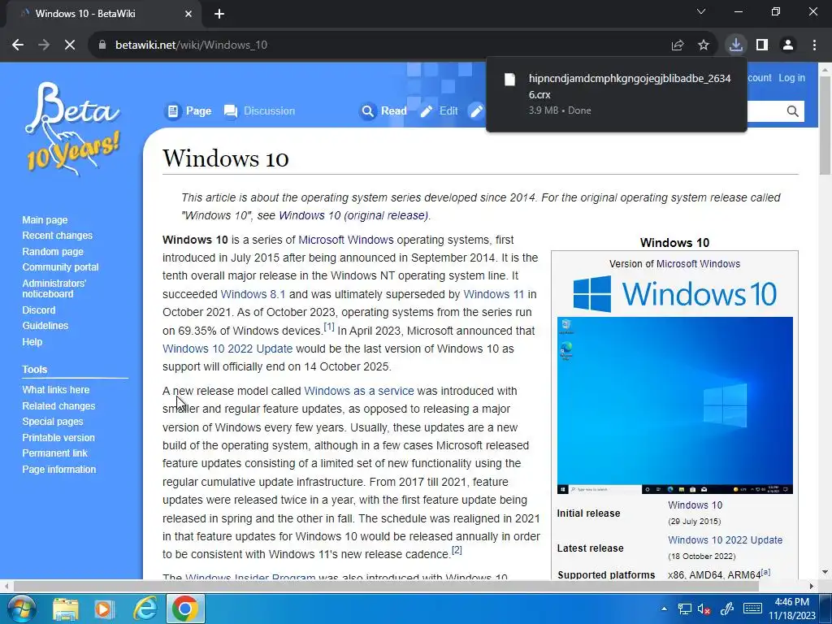This screenshot has width=832, height=624.
Task: Click the BetaWiki 10 Years logo
Action: point(72,128)
